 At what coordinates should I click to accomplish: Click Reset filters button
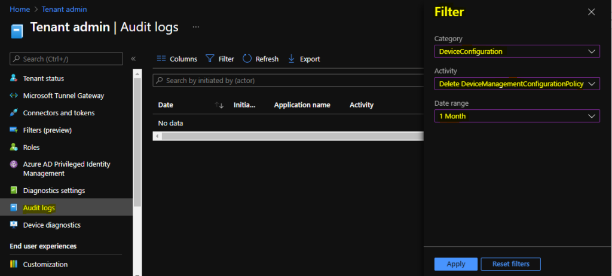click(x=510, y=264)
